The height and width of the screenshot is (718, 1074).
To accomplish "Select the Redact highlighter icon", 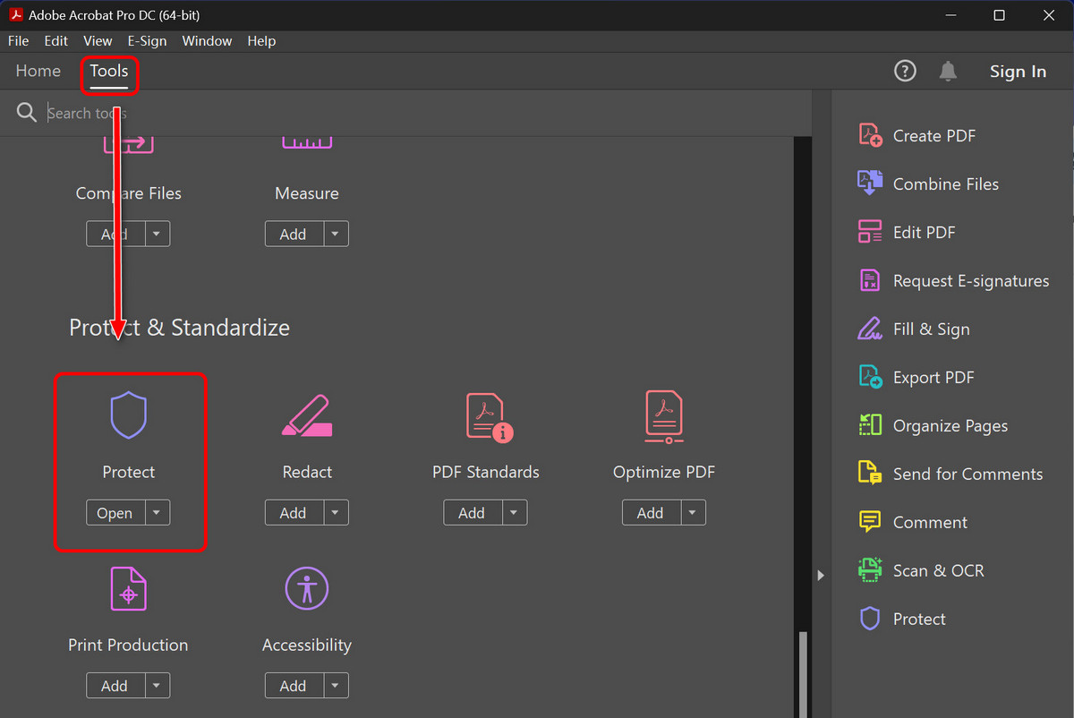I will coord(306,415).
